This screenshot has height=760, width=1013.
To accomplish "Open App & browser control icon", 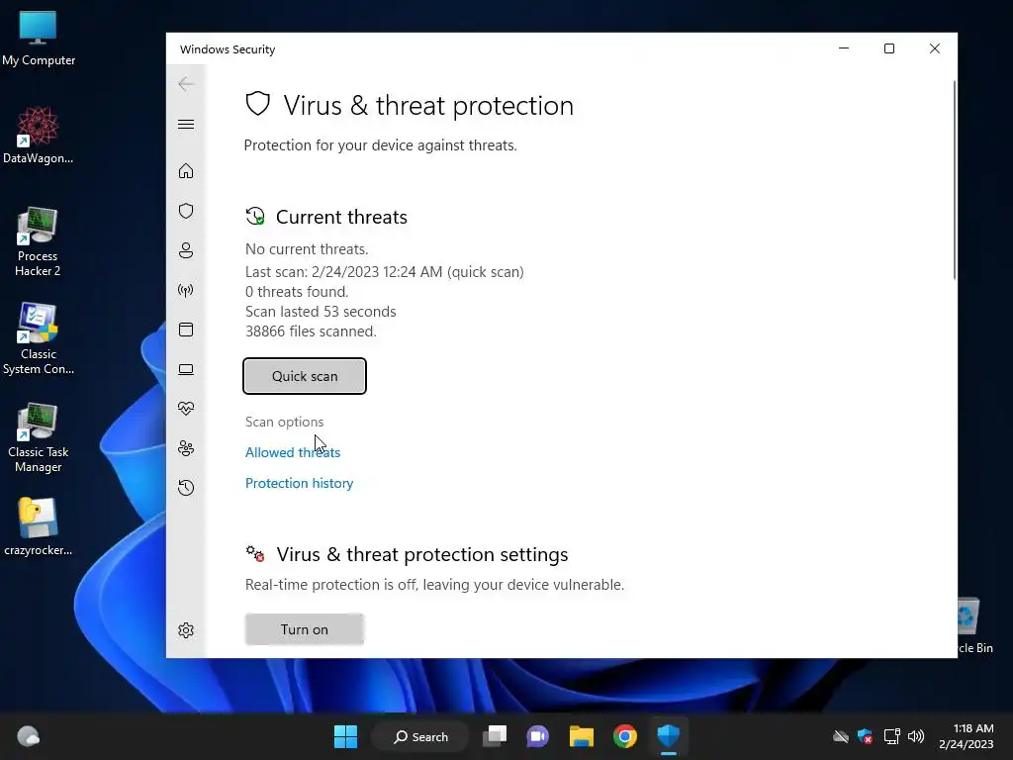I will point(186,330).
